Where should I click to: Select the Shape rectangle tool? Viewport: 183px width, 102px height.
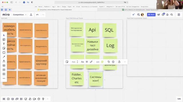click(x=4, y=52)
